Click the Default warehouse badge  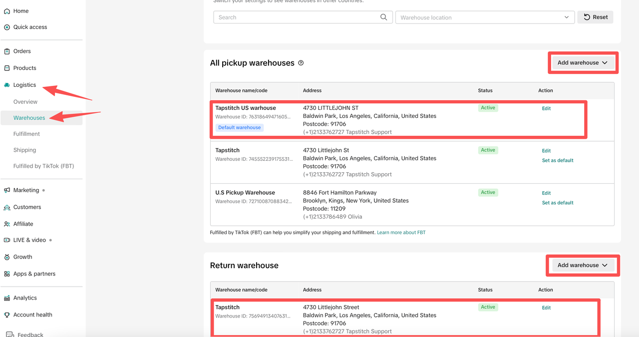click(x=240, y=127)
